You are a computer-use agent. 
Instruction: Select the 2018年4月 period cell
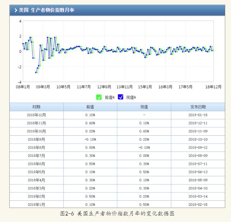click(x=36, y=180)
